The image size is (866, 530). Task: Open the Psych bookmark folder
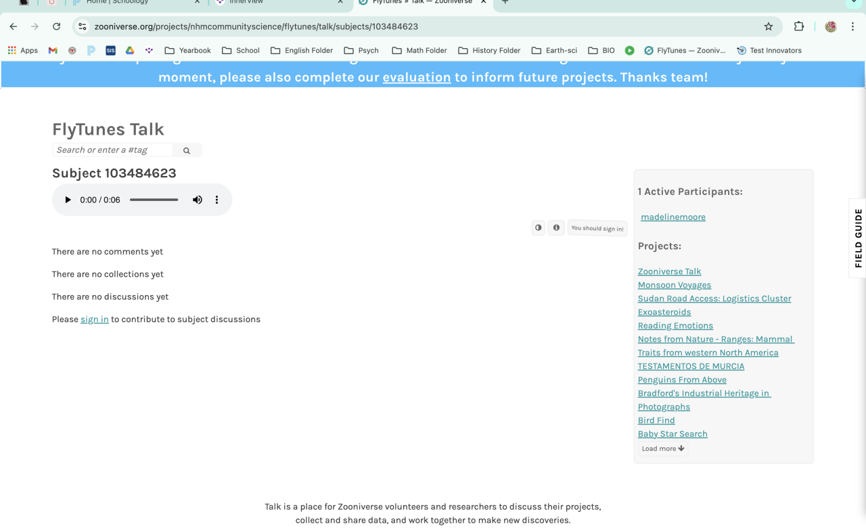[361, 50]
